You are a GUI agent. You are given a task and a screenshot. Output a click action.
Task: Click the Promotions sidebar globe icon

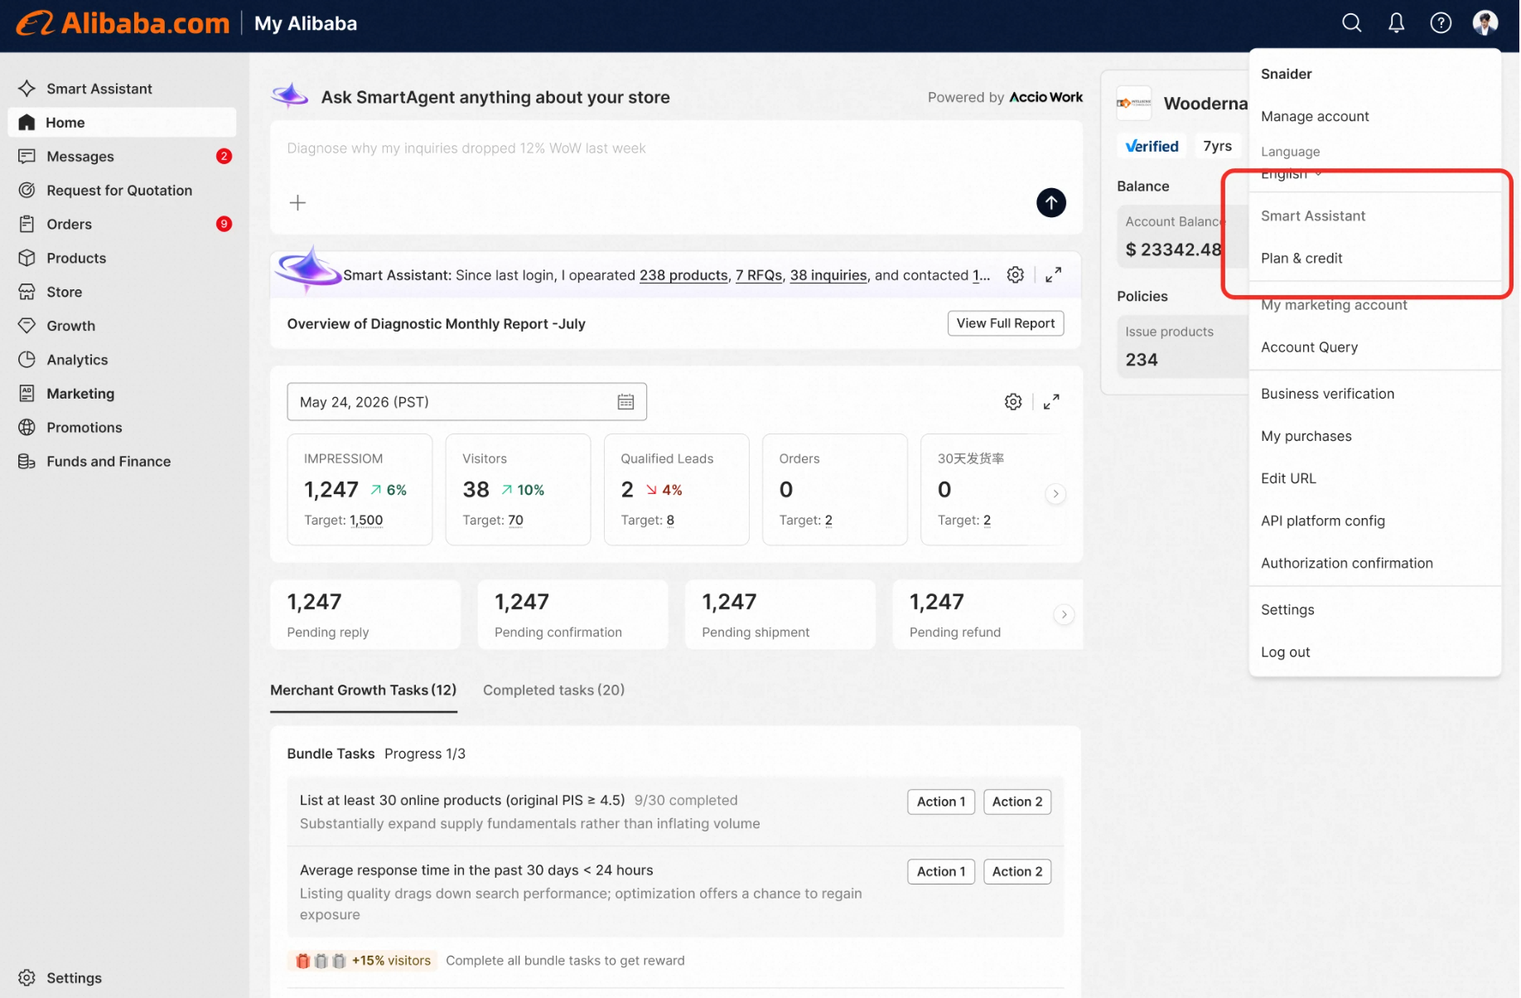tap(27, 429)
